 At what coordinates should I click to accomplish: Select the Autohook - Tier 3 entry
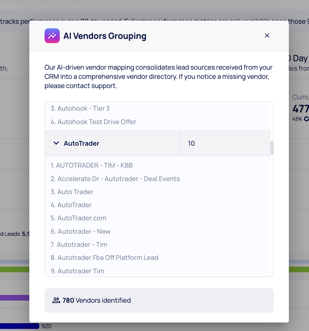(x=80, y=108)
